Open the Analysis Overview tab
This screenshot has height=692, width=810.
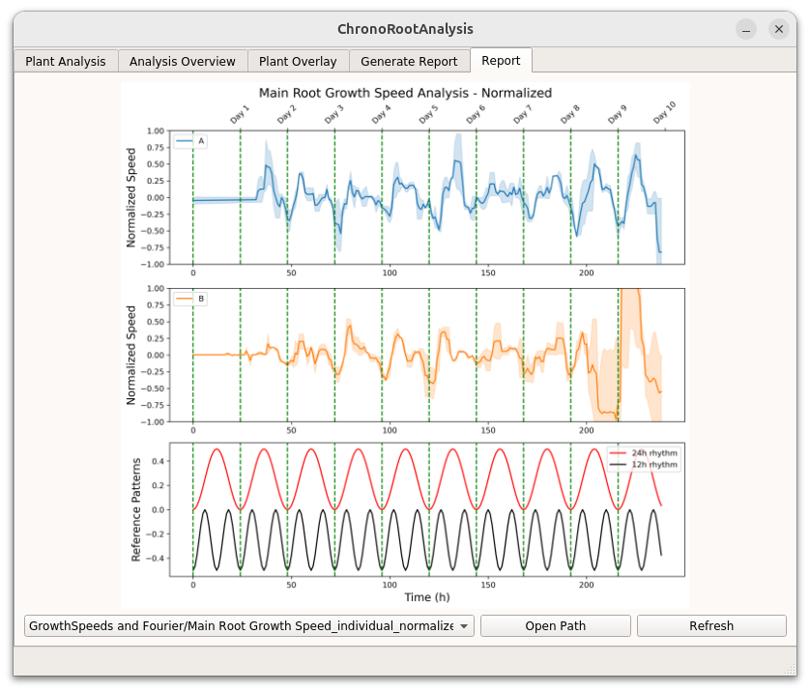tap(183, 61)
